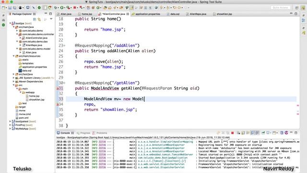The height and width of the screenshot is (173, 307).
Task: Click the New Java Class green C icon
Action: click(98, 8)
